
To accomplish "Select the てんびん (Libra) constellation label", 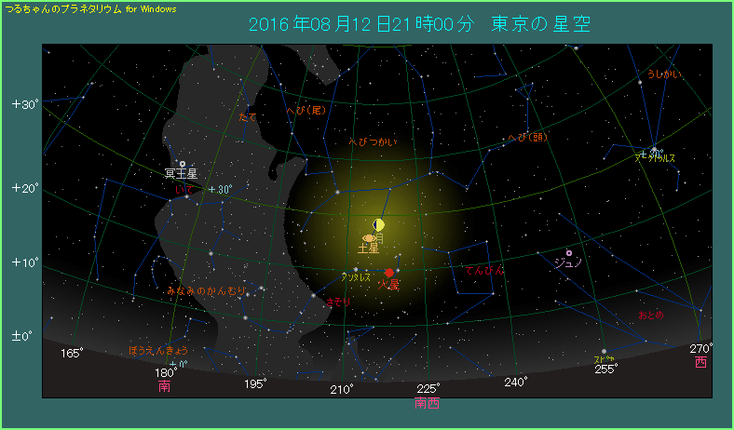I will coord(484,270).
